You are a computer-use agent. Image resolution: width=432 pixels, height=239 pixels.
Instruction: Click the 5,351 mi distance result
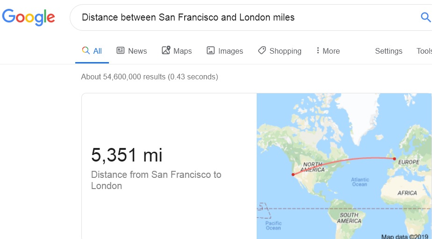[127, 155]
